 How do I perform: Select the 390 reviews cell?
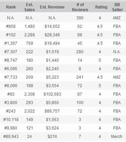point(80,18)
